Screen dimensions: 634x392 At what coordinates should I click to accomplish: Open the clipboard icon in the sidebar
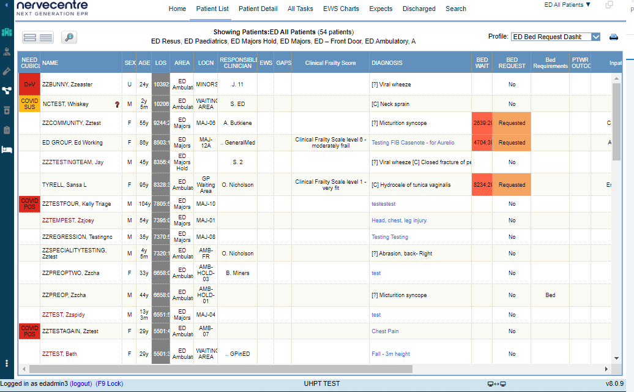[7, 130]
